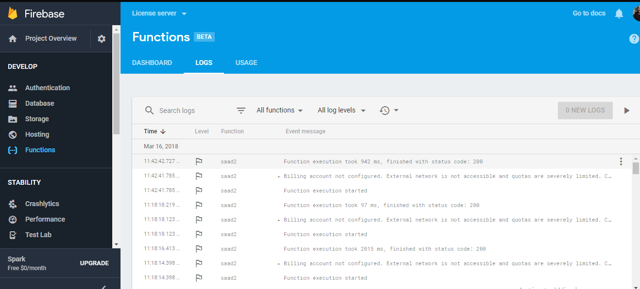Select the Performance monitoring section
The width and height of the screenshot is (640, 289).
[x=45, y=219]
